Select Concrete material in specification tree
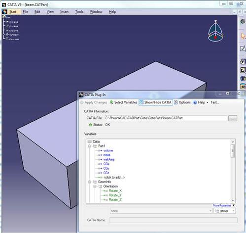The height and width of the screenshot is (233, 246). point(14,39)
